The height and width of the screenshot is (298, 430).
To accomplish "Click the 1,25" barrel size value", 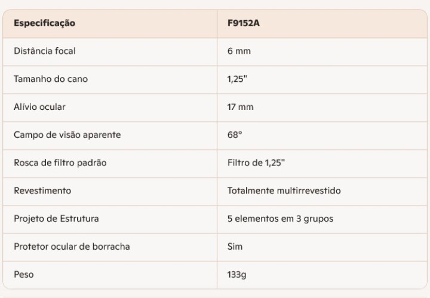I will pos(237,79).
